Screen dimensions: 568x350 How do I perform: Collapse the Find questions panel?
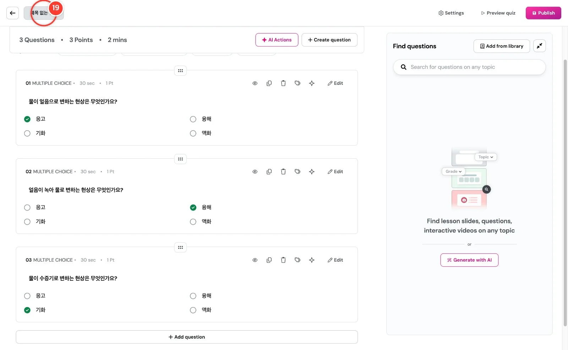(539, 46)
